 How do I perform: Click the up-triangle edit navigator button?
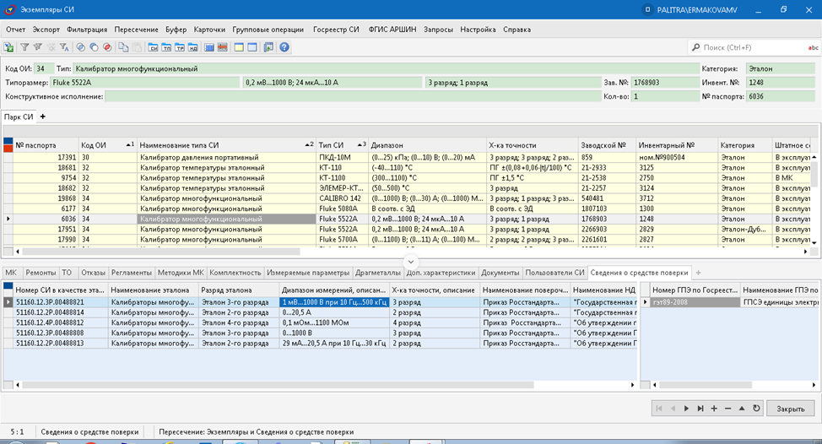point(742,409)
